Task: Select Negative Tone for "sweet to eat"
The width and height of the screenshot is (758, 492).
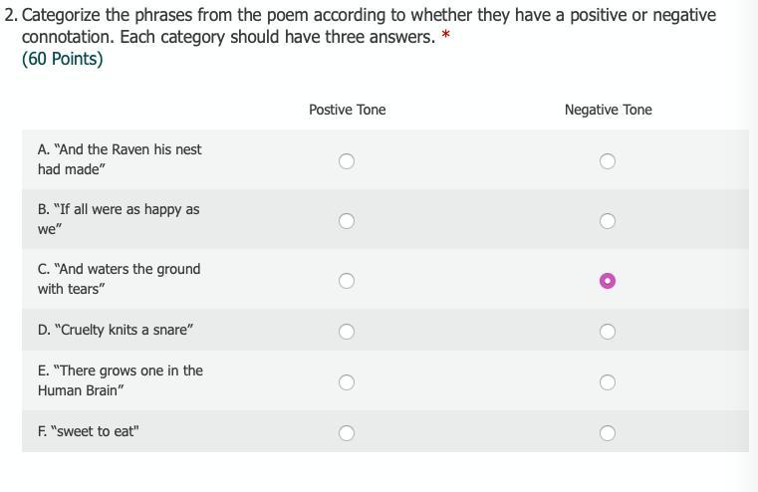Action: click(608, 433)
